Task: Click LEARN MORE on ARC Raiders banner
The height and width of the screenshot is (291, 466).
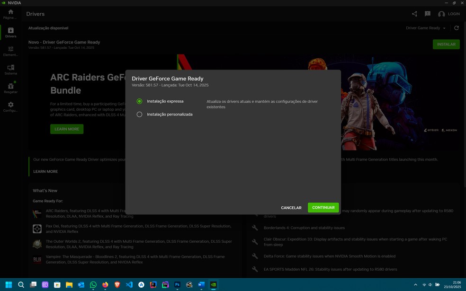Action: click(67, 129)
